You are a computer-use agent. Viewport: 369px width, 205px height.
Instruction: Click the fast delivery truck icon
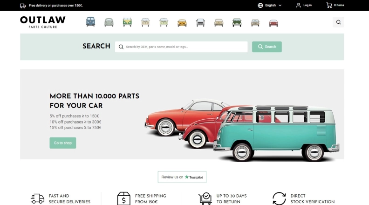click(x=37, y=198)
